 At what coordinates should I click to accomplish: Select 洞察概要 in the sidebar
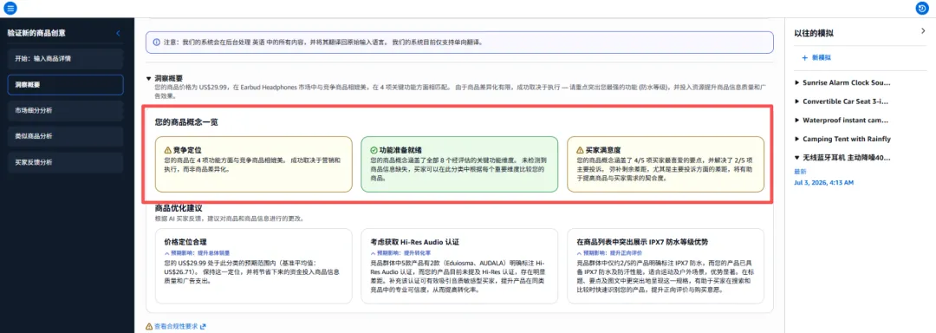click(65, 85)
